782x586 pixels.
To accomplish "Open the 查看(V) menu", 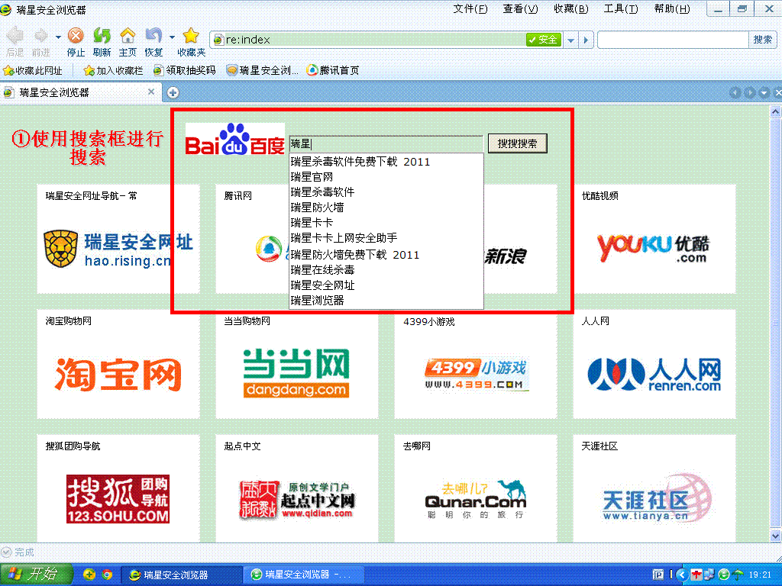I will click(520, 9).
